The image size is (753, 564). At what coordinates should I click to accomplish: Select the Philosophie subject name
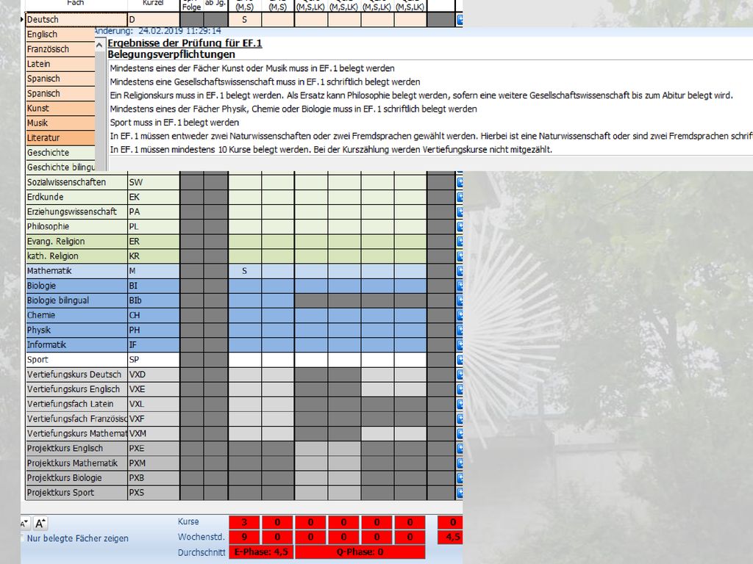tap(76, 226)
